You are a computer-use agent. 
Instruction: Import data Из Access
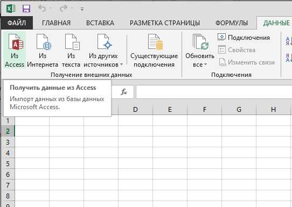pos(15,50)
